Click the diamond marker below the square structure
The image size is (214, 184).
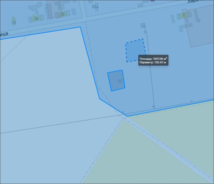[145, 32]
